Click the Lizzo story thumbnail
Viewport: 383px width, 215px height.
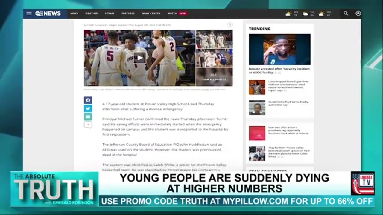(x=257, y=87)
